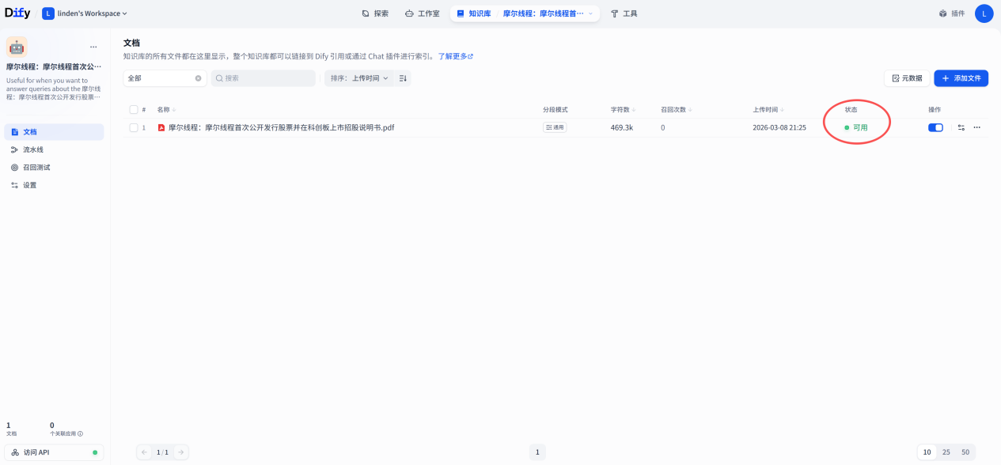Viewport: 1001px width, 465px height.
Task: Go to the previous page arrow
Action: pyautogui.click(x=144, y=452)
